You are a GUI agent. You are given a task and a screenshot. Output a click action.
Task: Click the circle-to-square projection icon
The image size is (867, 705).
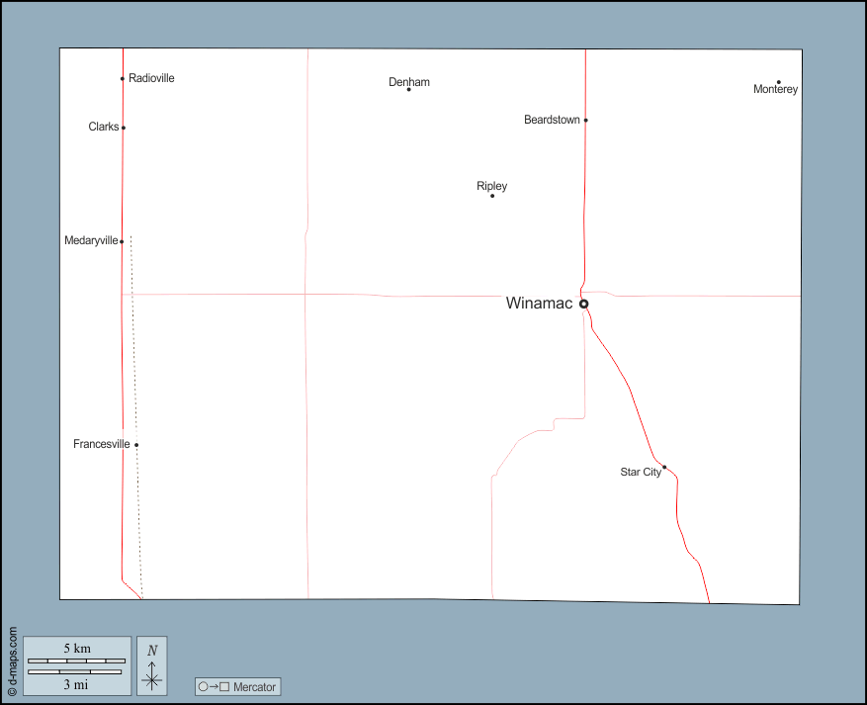click(215, 687)
